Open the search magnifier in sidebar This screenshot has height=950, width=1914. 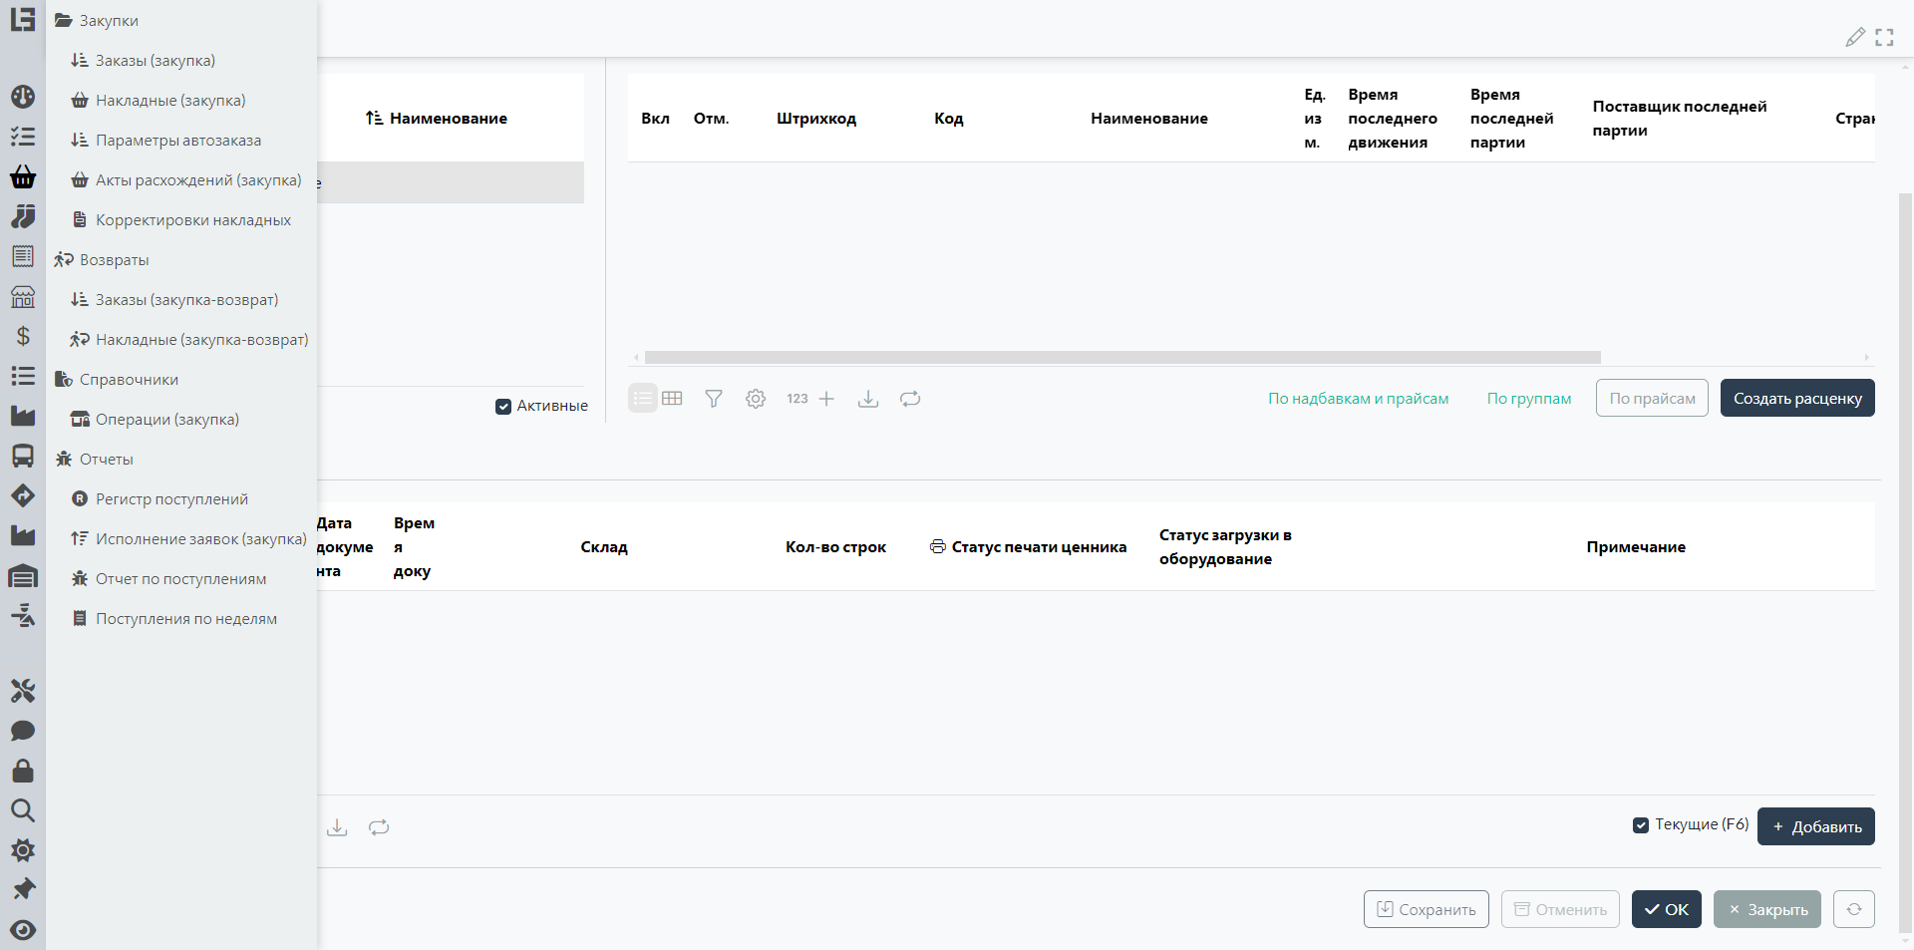23,810
